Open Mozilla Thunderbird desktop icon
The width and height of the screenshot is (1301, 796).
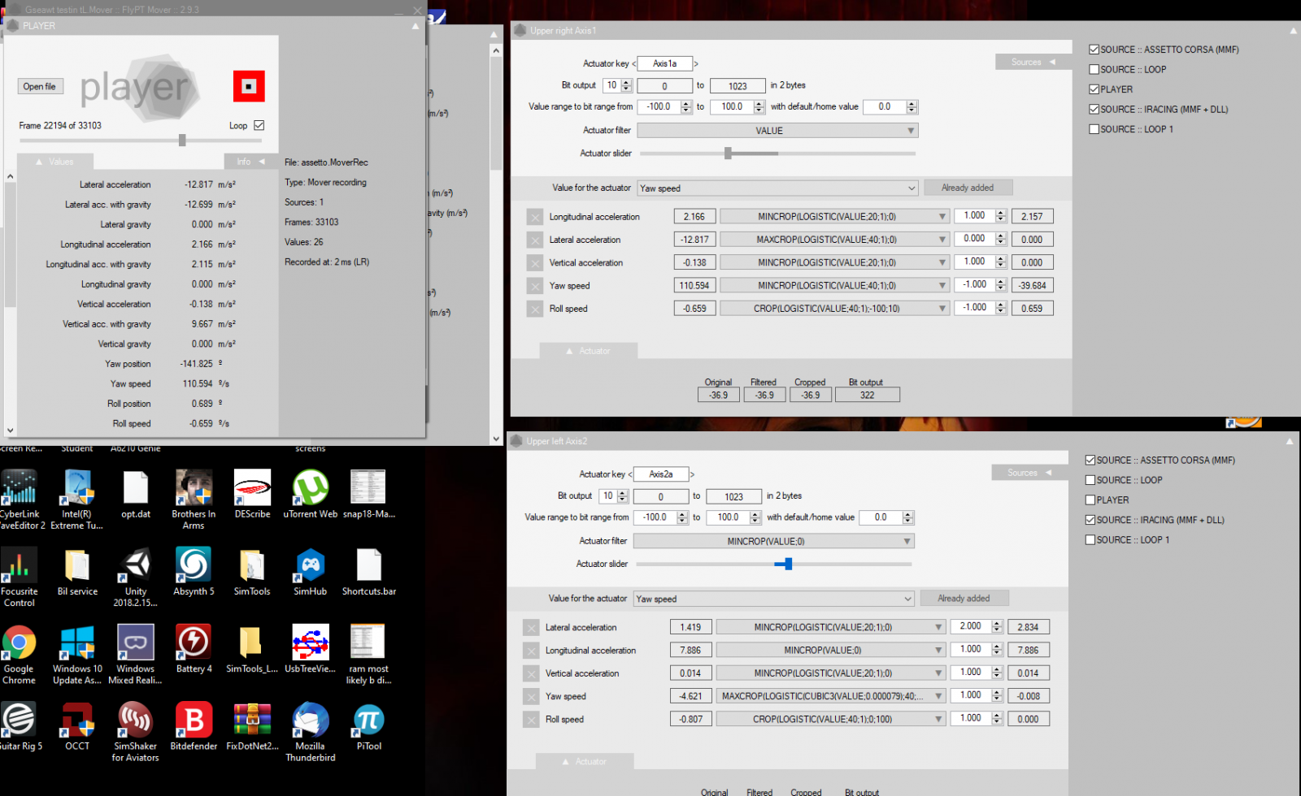[x=311, y=720]
